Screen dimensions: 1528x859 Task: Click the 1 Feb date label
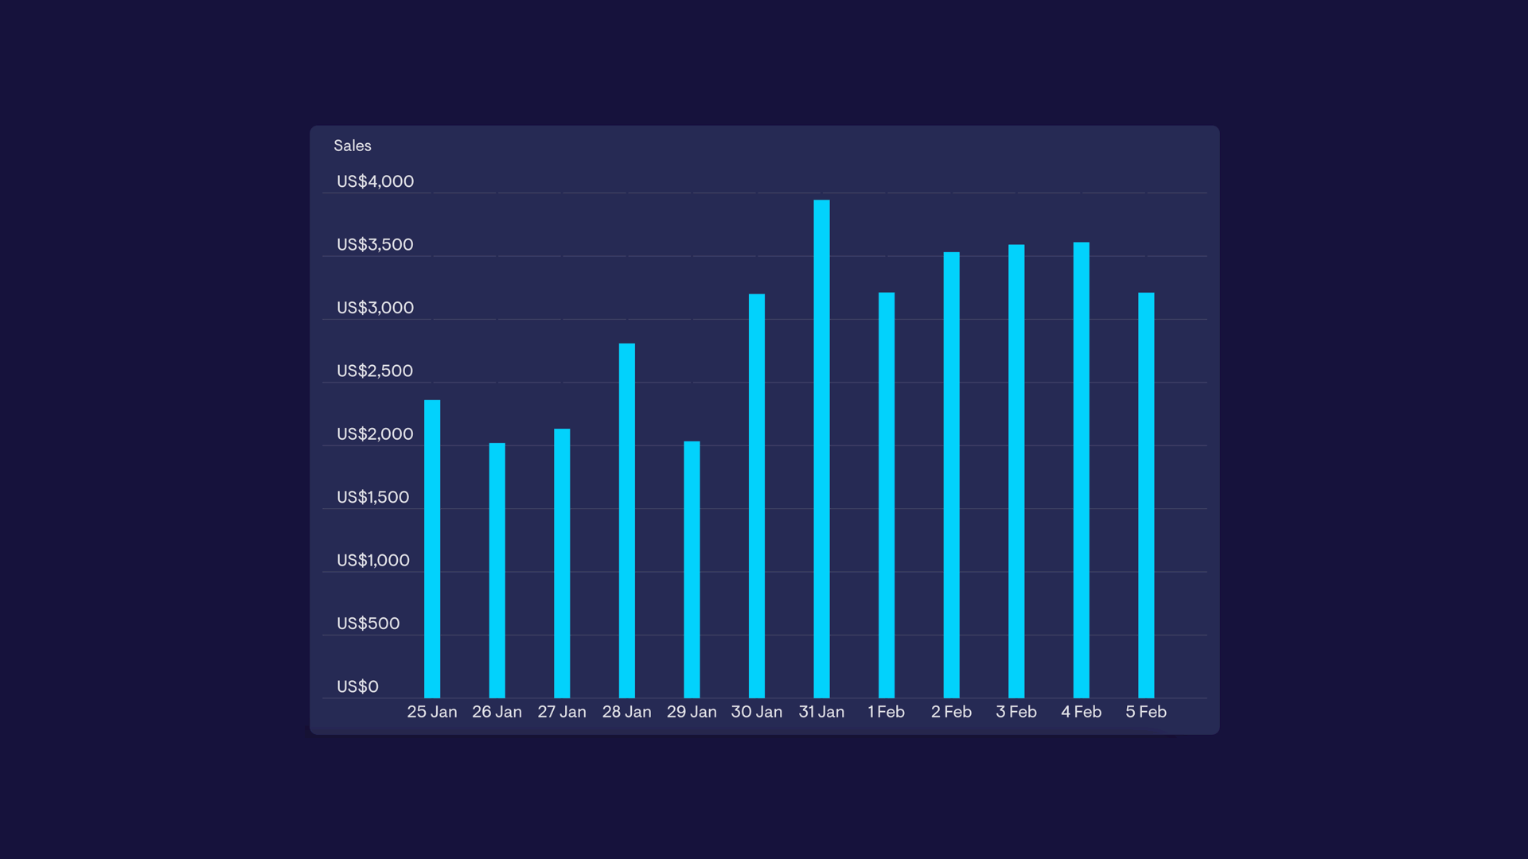tap(887, 712)
